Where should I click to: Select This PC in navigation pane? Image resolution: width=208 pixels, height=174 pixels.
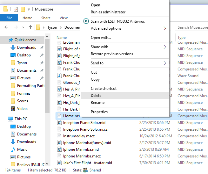(21, 119)
